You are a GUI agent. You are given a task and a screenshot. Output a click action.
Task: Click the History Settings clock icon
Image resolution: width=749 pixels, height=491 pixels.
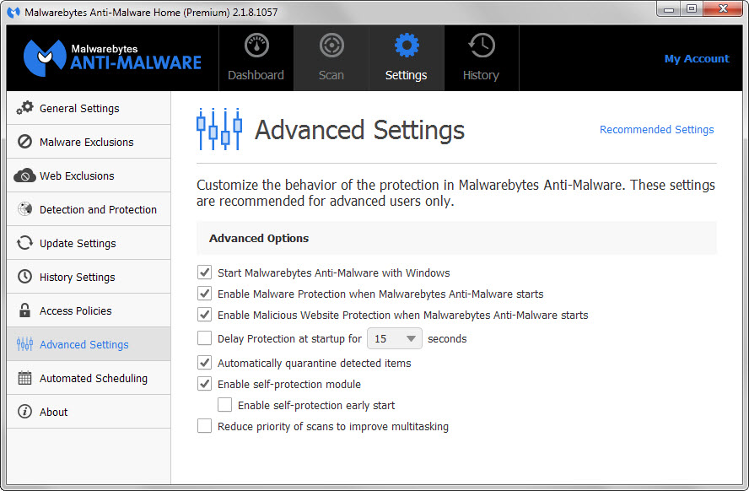coord(24,277)
